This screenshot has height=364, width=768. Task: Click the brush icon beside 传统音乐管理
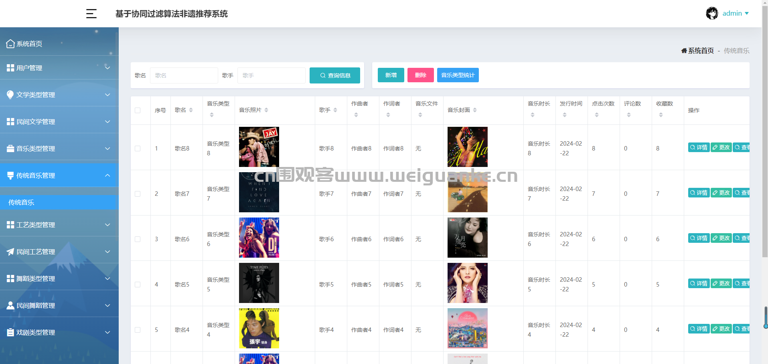[x=10, y=175]
